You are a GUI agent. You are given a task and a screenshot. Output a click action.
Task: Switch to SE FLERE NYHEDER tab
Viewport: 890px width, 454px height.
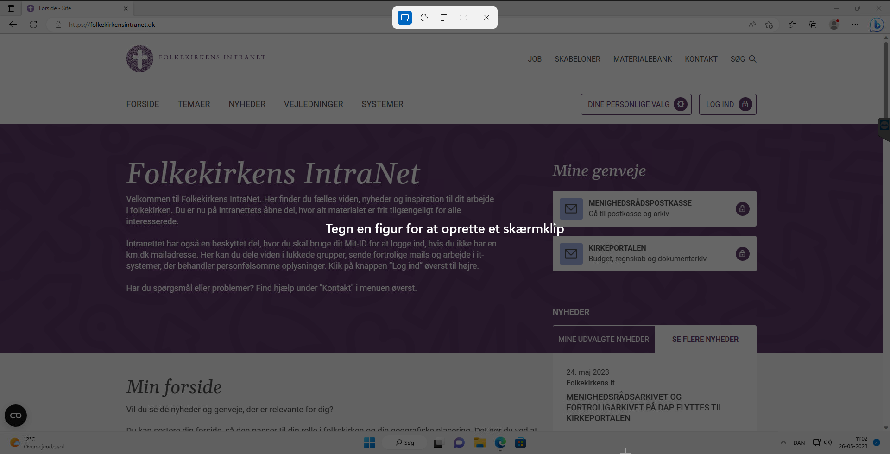705,339
